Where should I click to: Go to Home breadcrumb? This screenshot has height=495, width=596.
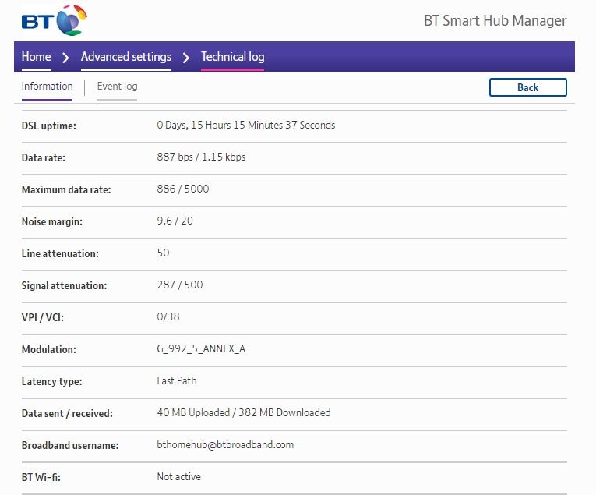click(x=36, y=57)
